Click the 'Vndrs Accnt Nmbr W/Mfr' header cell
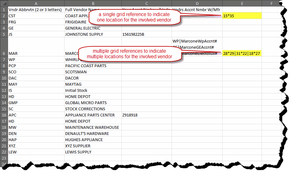 pyautogui.click(x=197, y=10)
